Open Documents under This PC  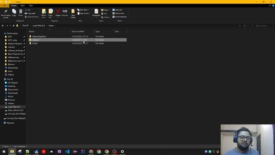[13, 90]
